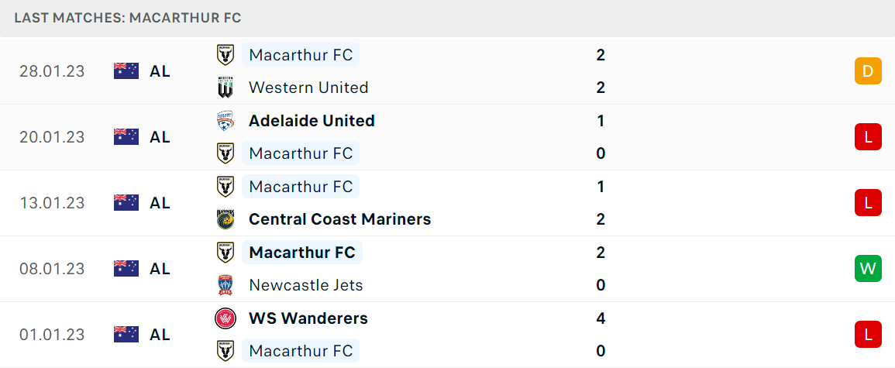Click the orange D draw result badge

[868, 71]
